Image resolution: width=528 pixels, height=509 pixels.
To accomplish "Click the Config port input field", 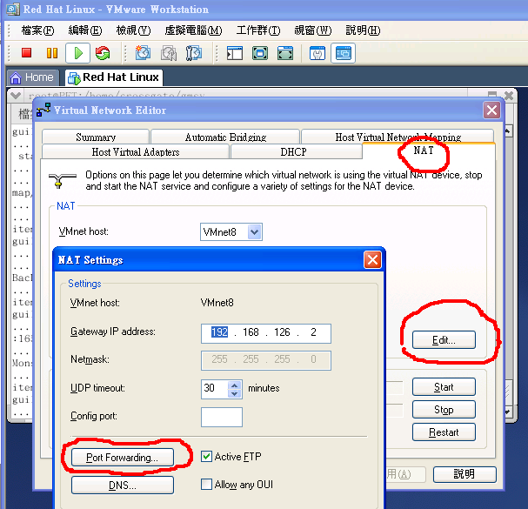I will (x=222, y=417).
